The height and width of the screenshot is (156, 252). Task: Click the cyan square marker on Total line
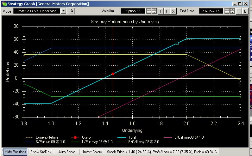tap(177, 43)
